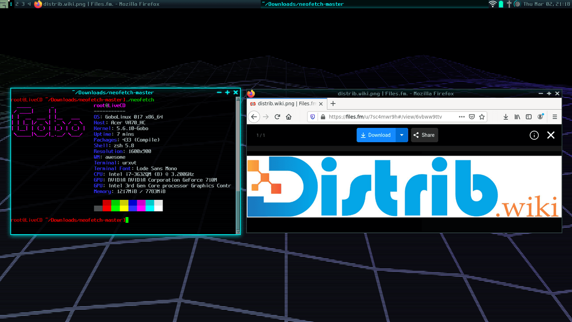Image resolution: width=572 pixels, height=322 pixels.
Task: Click terminal scrollbar down arrow
Action: click(x=238, y=232)
